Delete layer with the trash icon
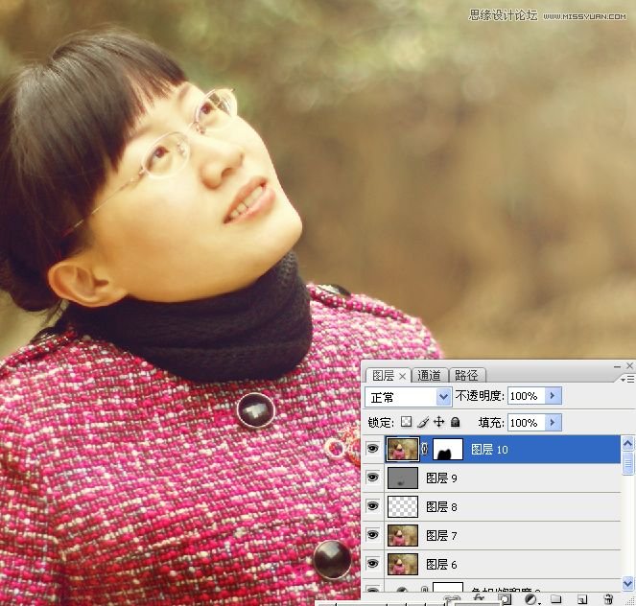 tap(608, 599)
